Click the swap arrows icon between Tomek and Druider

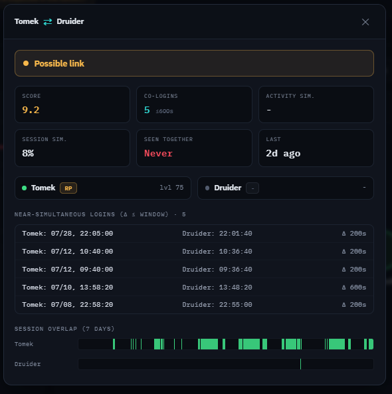(x=48, y=22)
